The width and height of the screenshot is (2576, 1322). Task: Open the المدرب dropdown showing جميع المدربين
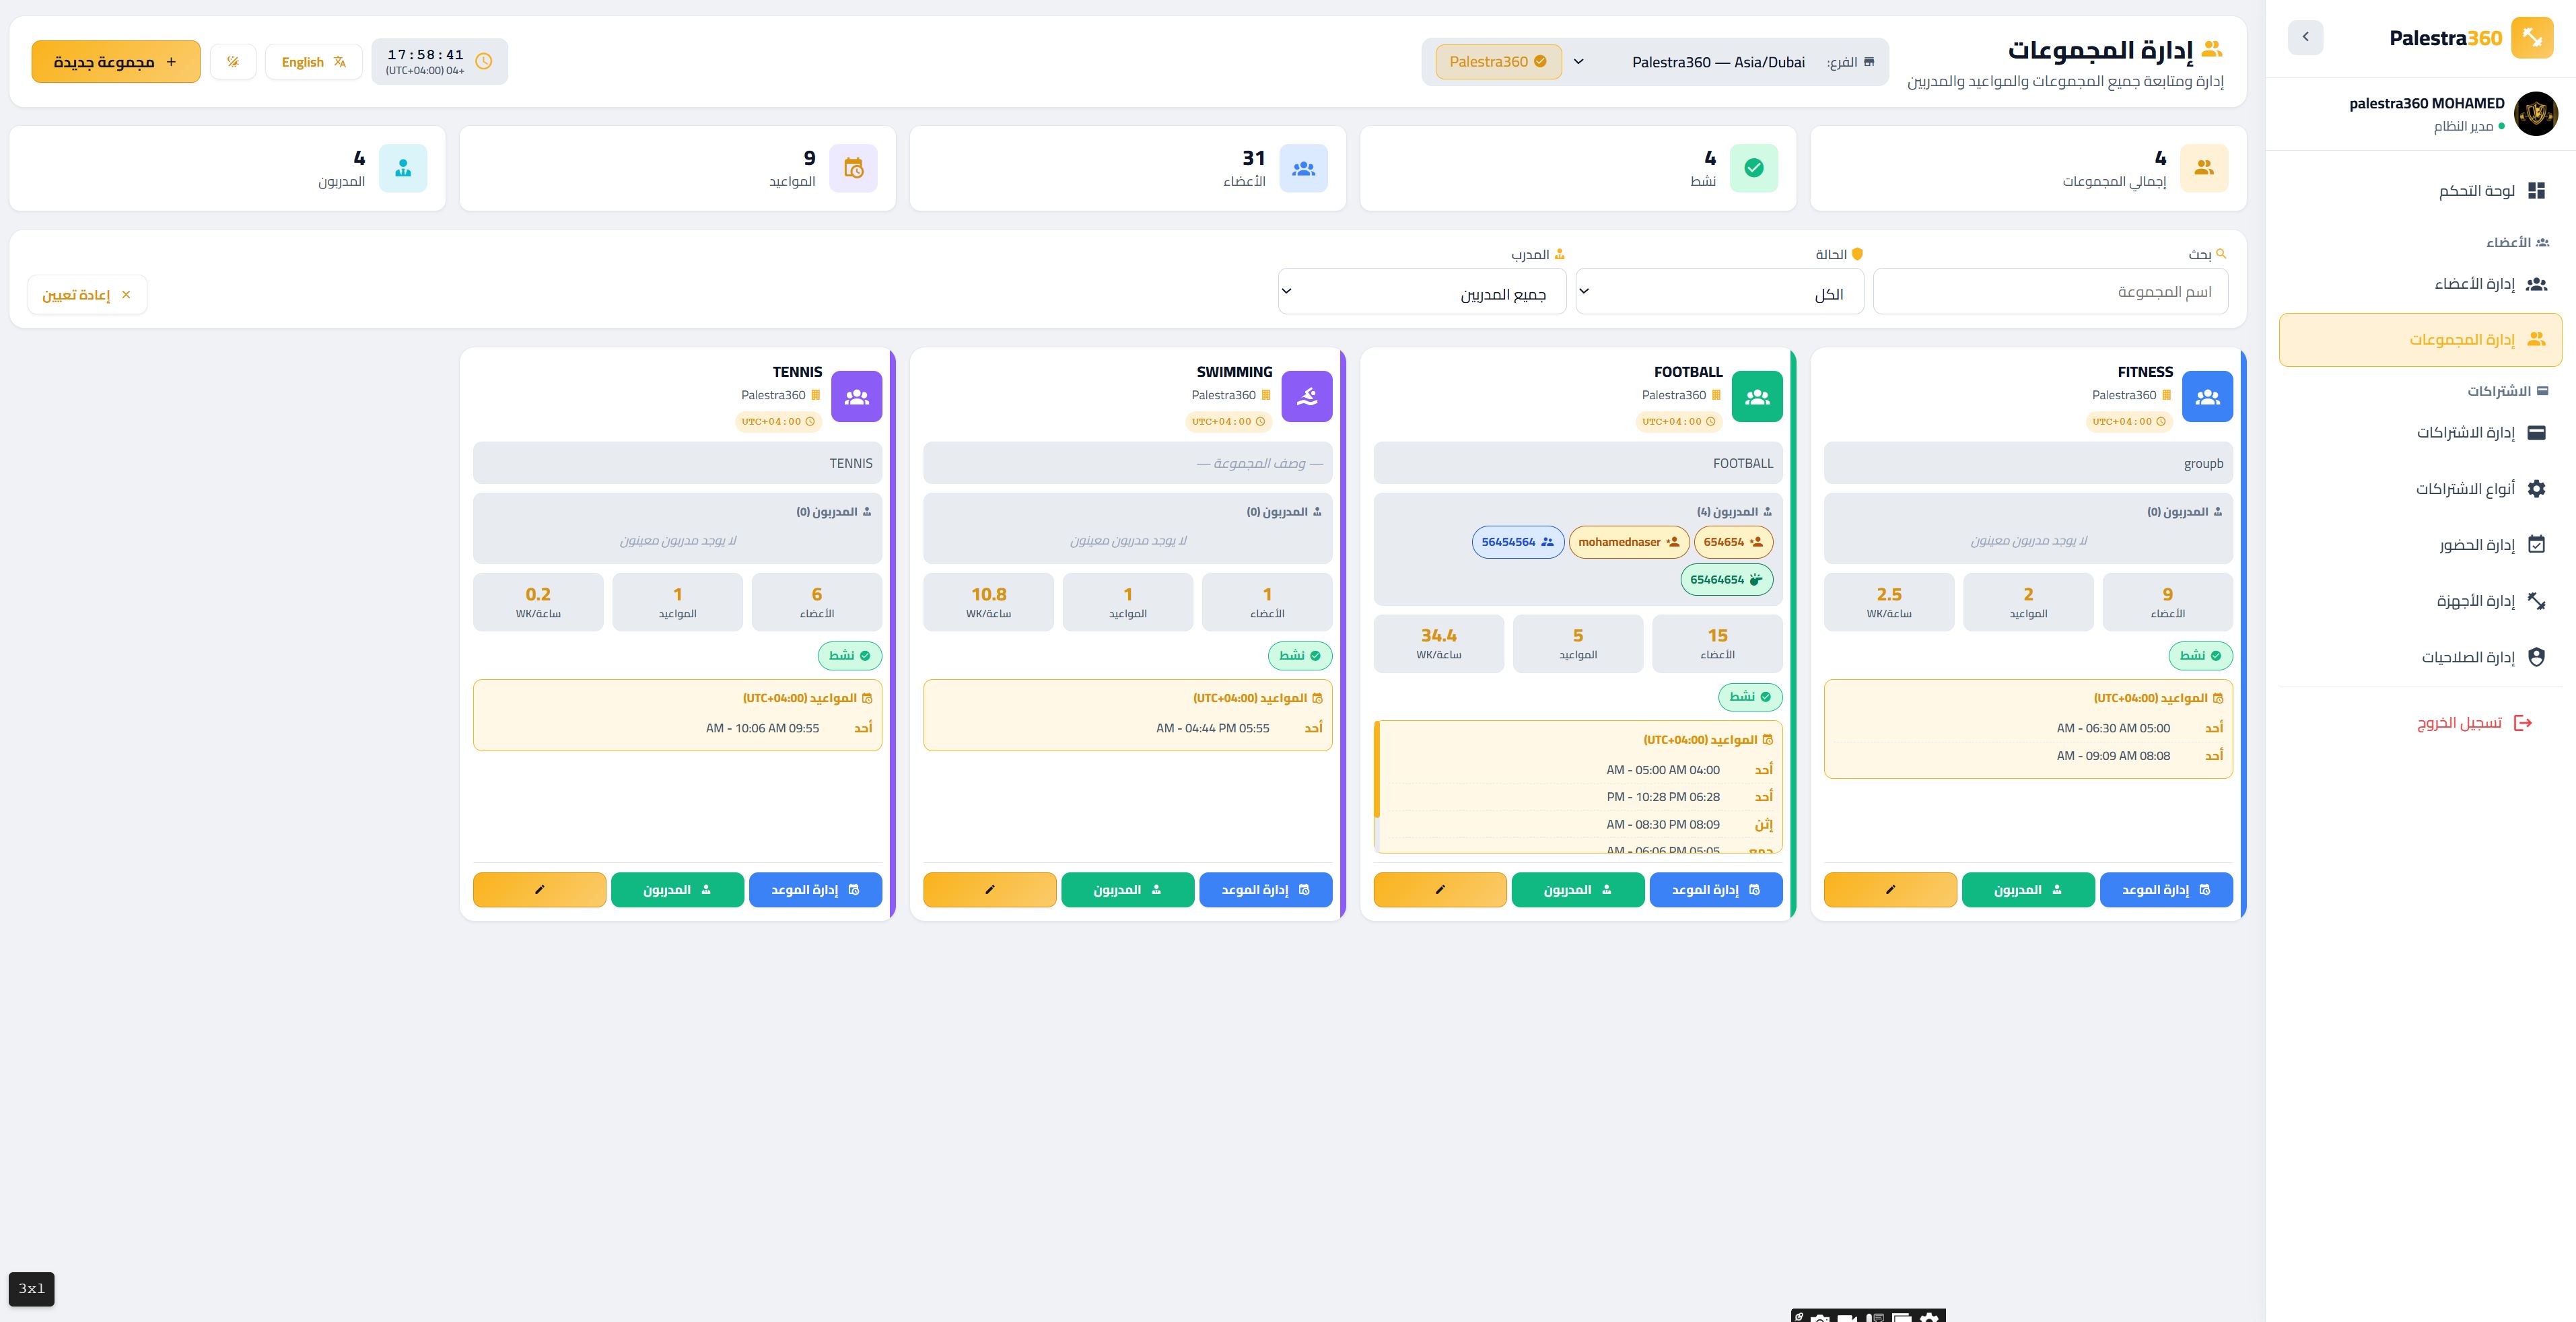pyautogui.click(x=1422, y=291)
